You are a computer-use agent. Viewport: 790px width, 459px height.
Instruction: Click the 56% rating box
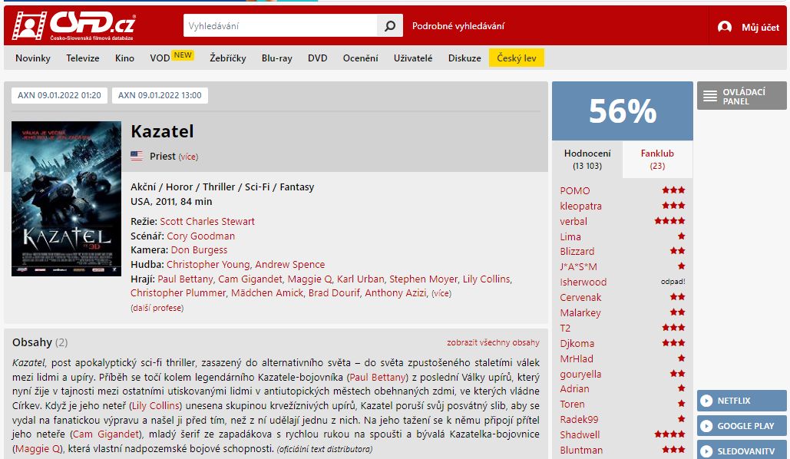click(x=622, y=111)
